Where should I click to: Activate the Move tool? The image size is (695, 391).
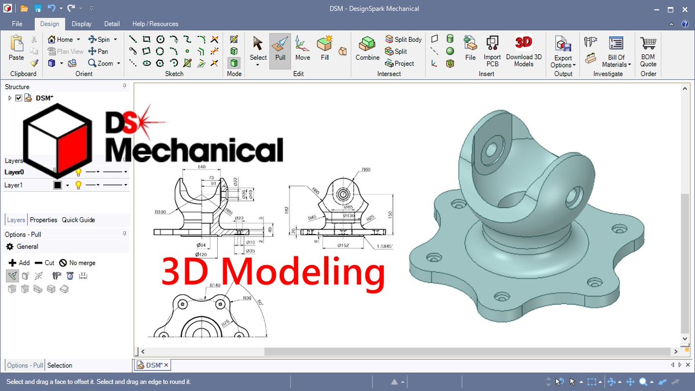coord(302,48)
